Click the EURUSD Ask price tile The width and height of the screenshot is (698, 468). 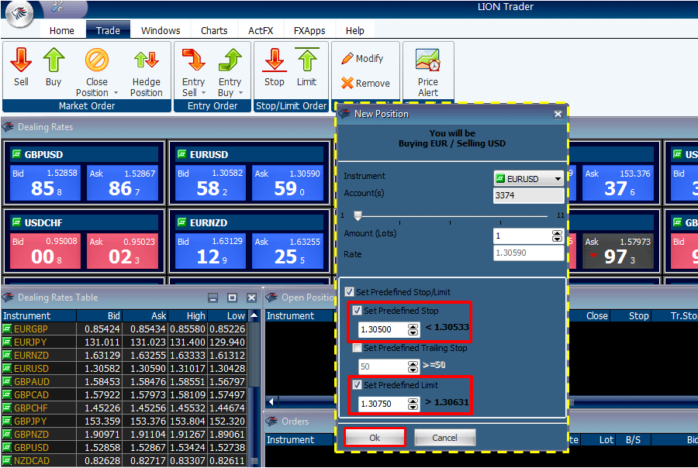(288, 184)
